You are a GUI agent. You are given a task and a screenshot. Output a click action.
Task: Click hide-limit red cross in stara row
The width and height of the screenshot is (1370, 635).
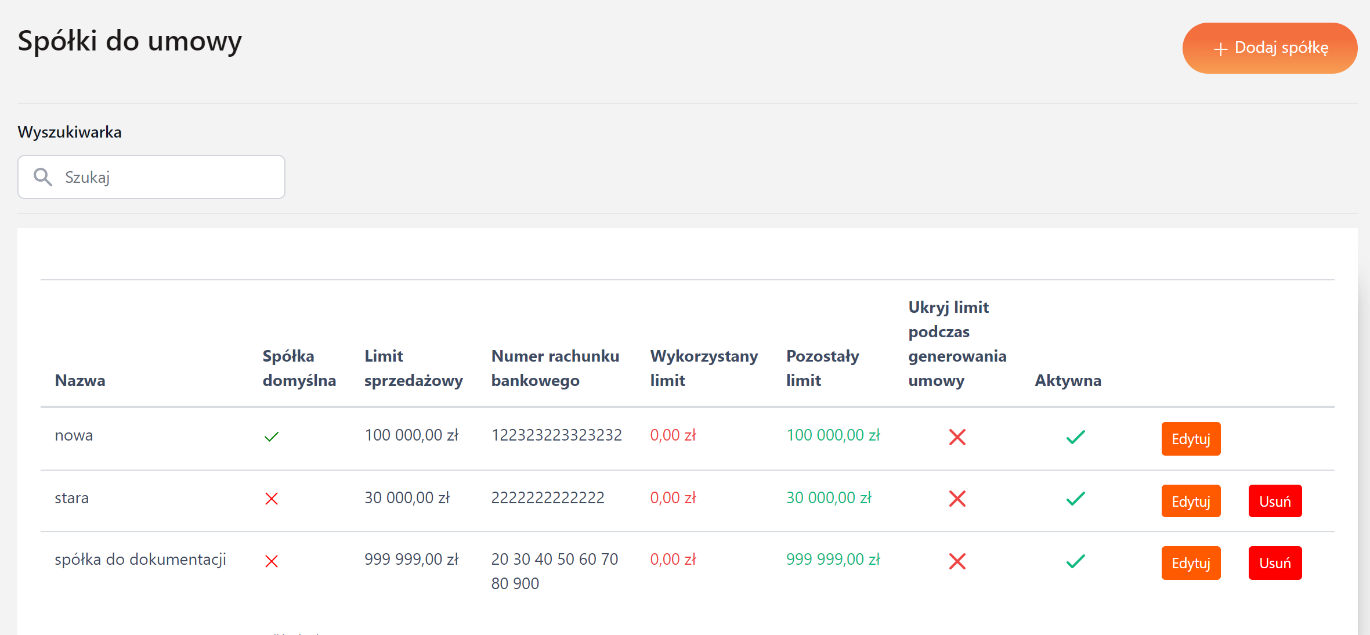tap(957, 499)
